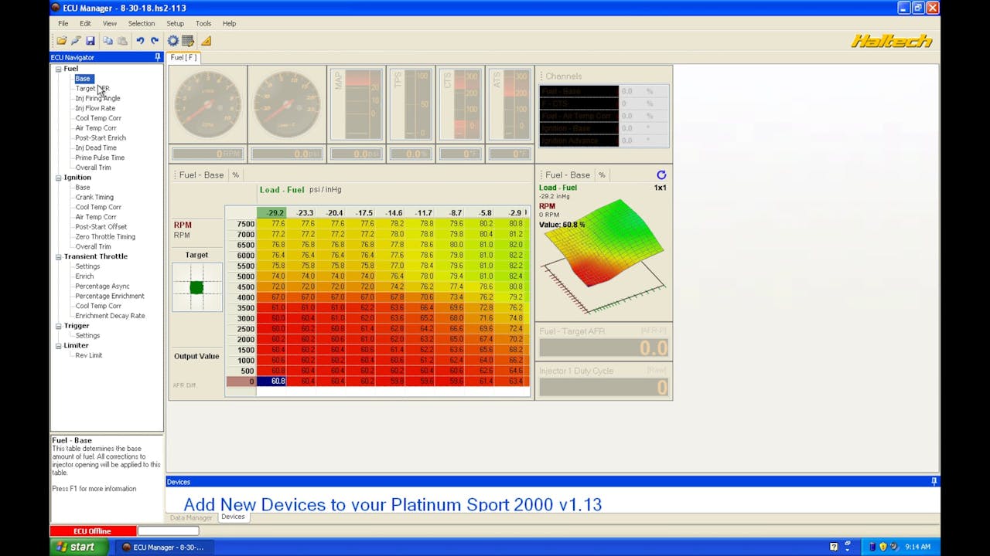
Task: Click the yellow triangle ruler icon
Action: (206, 41)
